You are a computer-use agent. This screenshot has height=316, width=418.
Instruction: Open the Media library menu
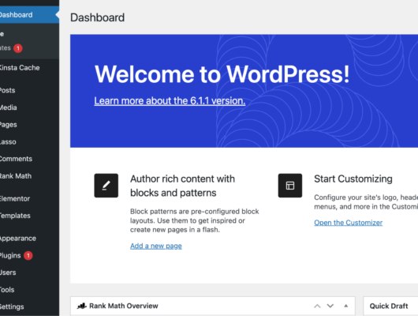[x=9, y=107]
